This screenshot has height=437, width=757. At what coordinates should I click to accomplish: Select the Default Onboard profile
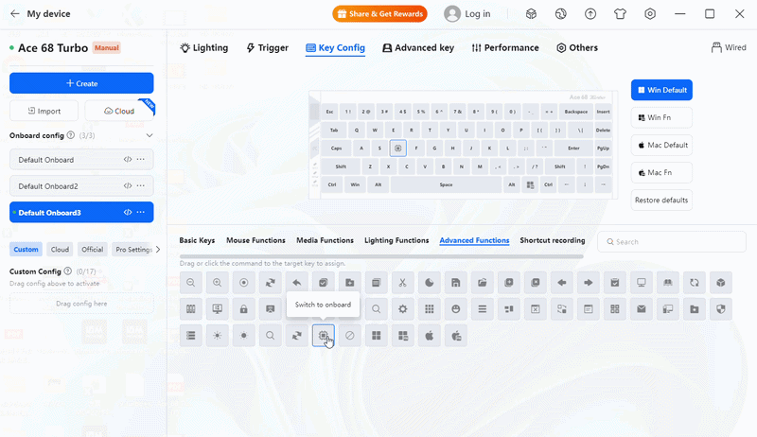pos(81,159)
